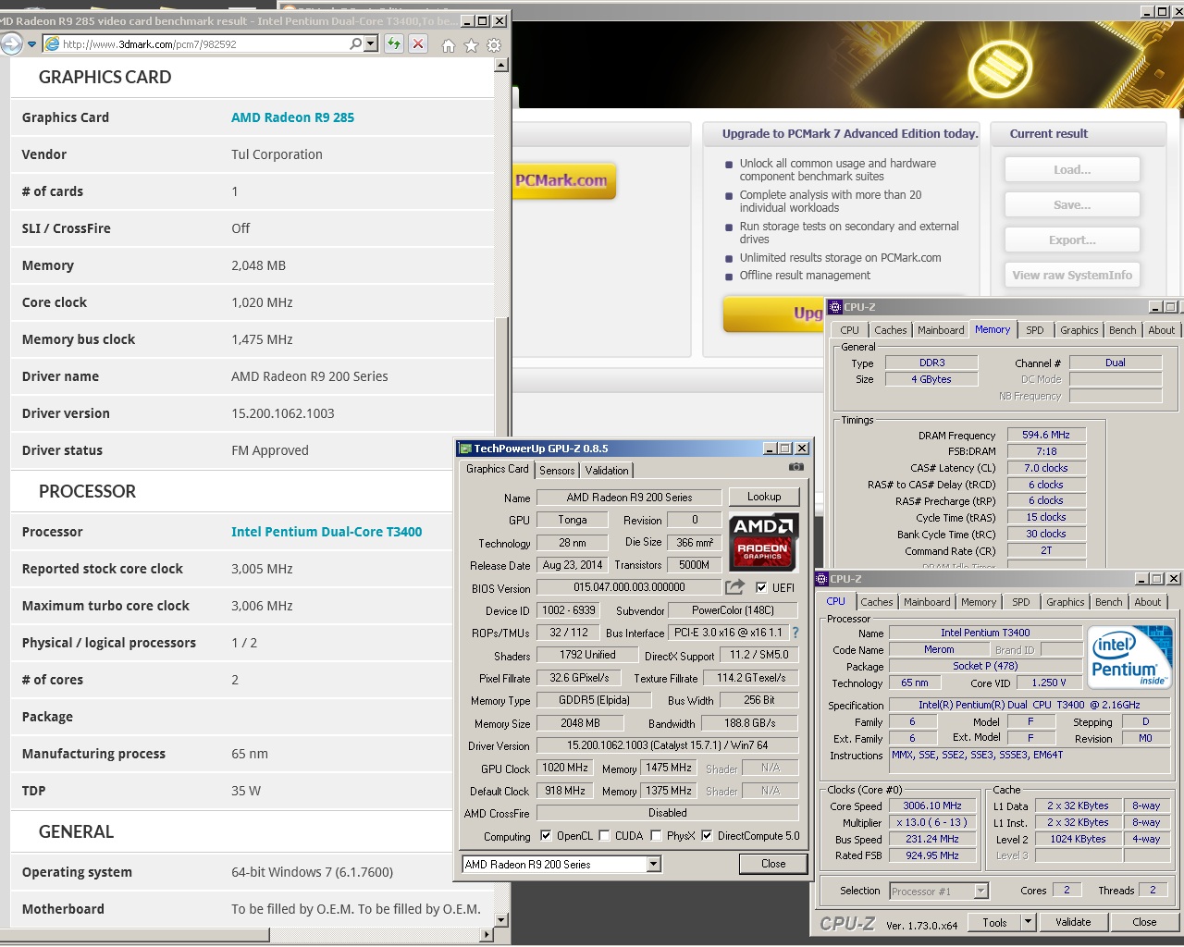The height and width of the screenshot is (947, 1184).
Task: Click the CPU-Z Validate button
Action: click(x=1073, y=922)
